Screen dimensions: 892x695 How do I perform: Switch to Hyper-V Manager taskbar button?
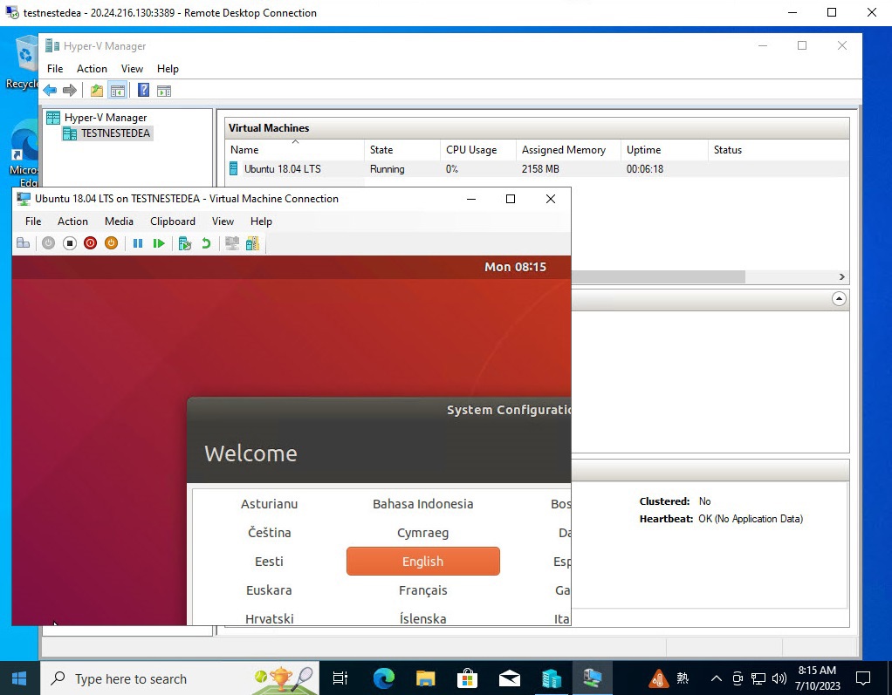pos(552,678)
